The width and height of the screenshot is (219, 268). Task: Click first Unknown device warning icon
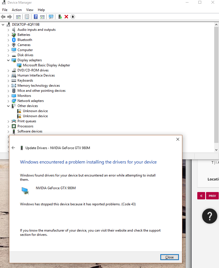tap(19, 111)
